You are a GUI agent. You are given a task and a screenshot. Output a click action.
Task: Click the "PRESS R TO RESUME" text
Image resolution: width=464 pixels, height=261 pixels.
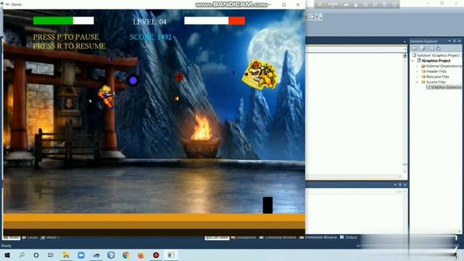pyautogui.click(x=69, y=46)
